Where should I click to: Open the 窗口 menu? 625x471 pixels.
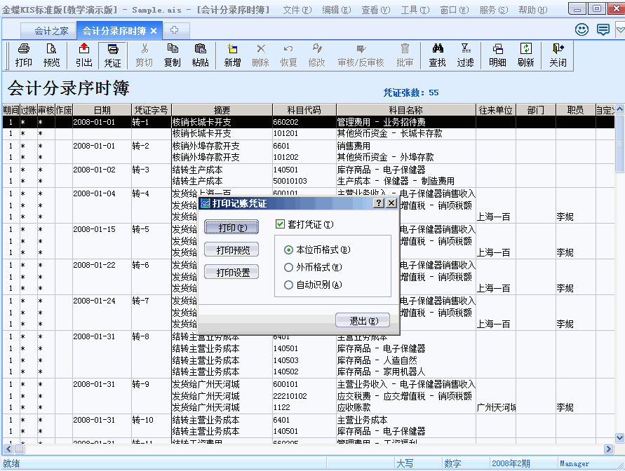point(454,10)
